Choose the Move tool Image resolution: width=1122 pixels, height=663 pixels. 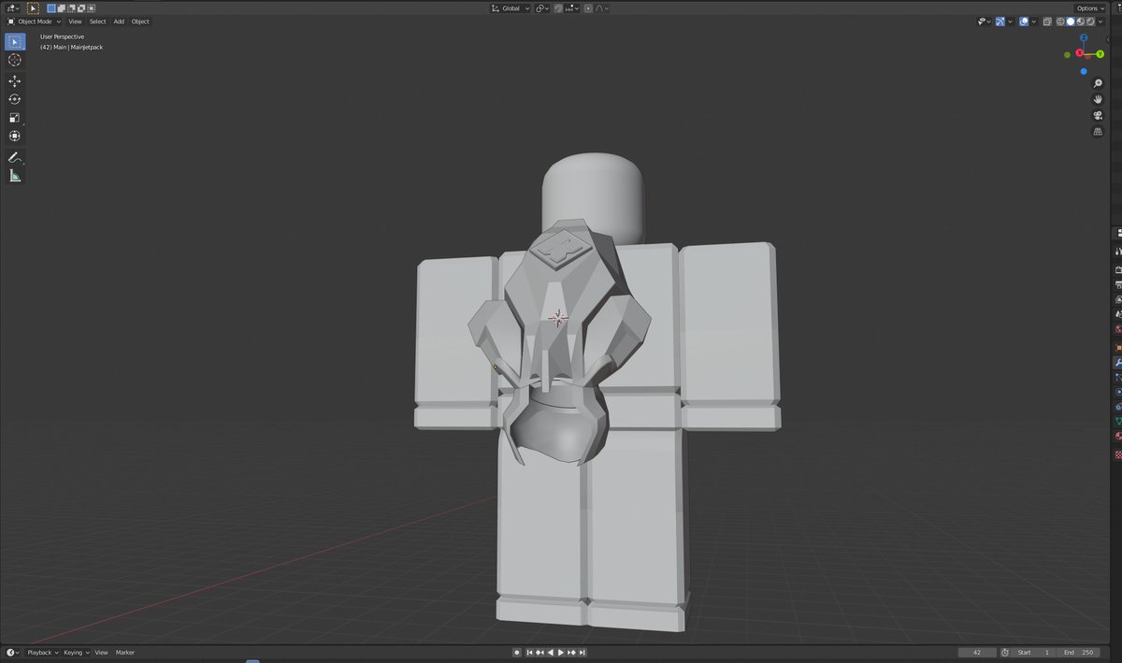pos(15,81)
